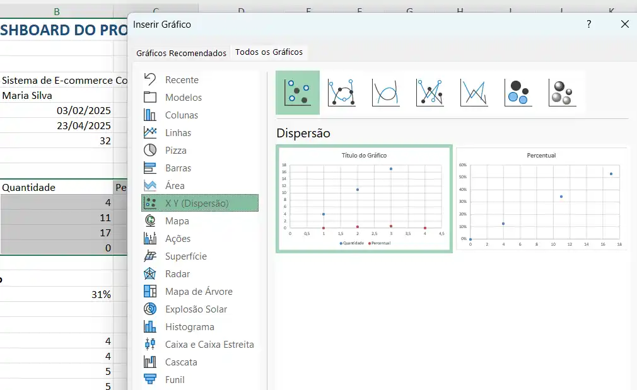Image resolution: width=637 pixels, height=390 pixels.
Task: Open the Todos os Gráficos tab
Action: [x=269, y=53]
